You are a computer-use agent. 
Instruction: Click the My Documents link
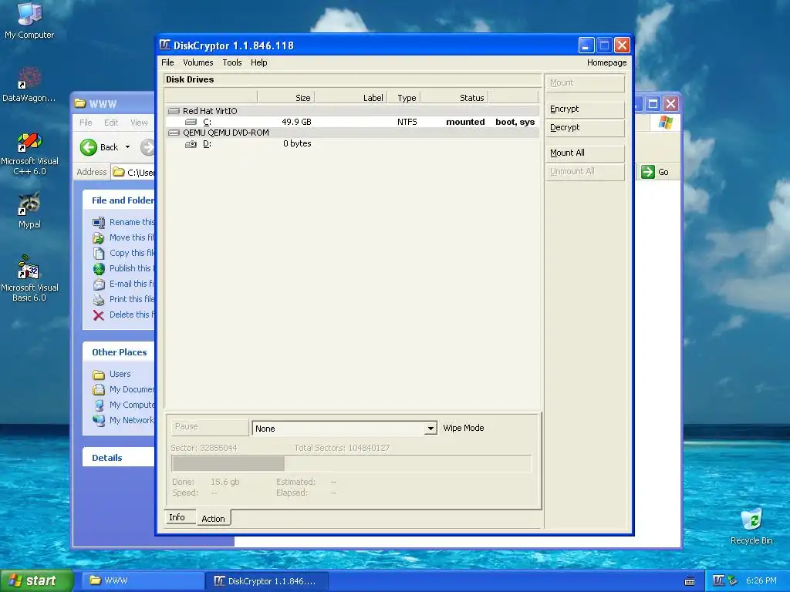pyautogui.click(x=132, y=389)
